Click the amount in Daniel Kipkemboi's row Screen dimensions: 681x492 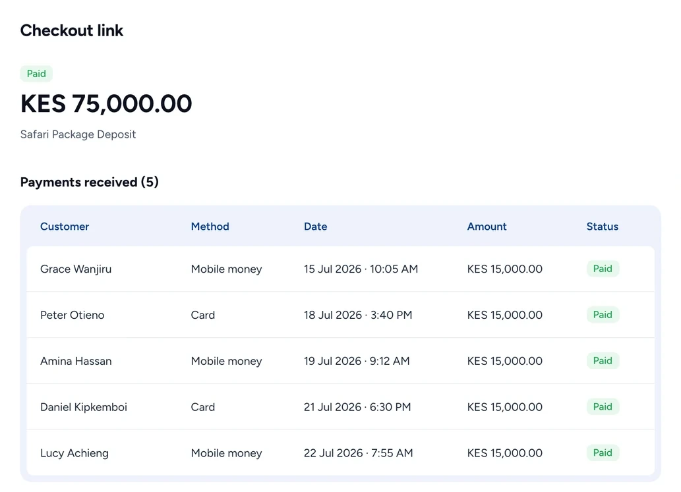pos(505,407)
